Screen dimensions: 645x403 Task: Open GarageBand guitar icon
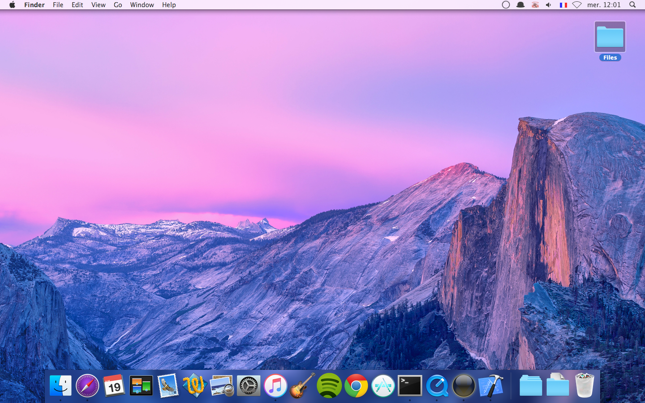point(302,386)
